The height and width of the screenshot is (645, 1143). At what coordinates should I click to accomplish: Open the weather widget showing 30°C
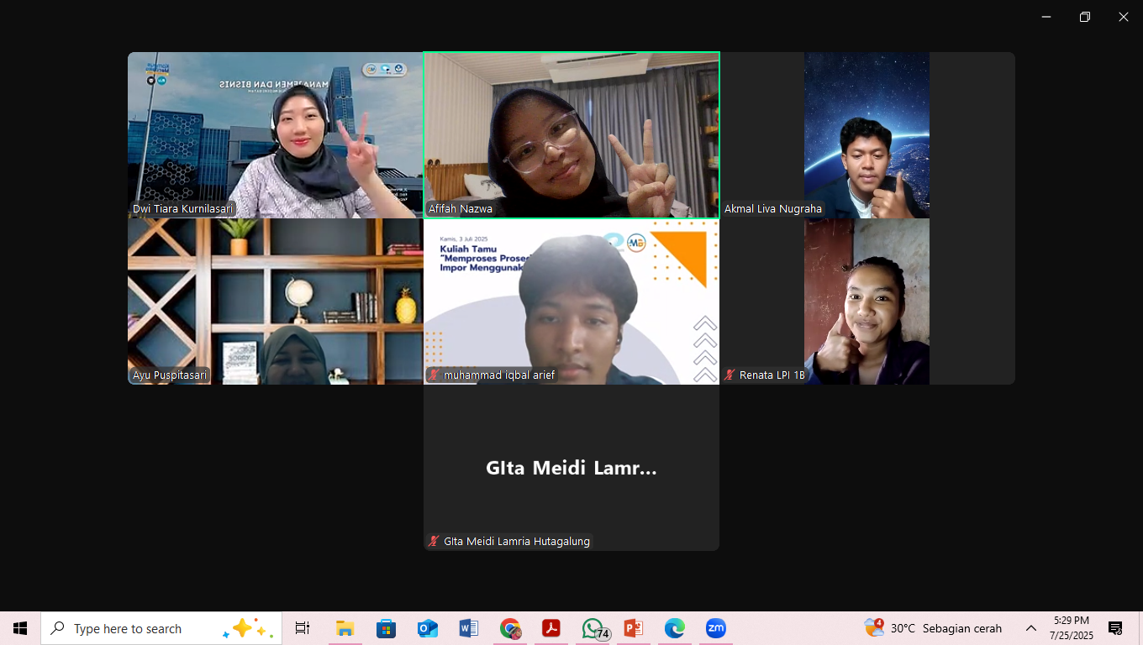coord(934,628)
